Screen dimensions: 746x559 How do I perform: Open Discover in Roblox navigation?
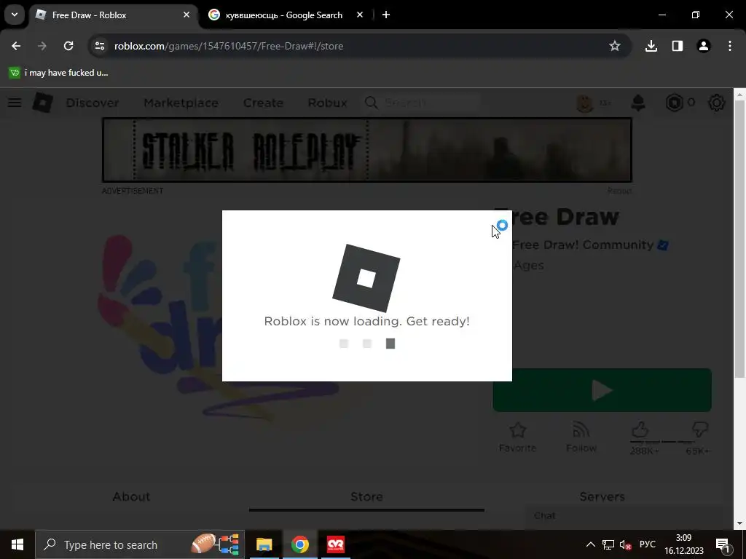[x=93, y=103]
